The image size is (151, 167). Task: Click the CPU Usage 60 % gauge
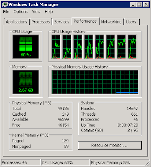pyautogui.click(x=26, y=47)
